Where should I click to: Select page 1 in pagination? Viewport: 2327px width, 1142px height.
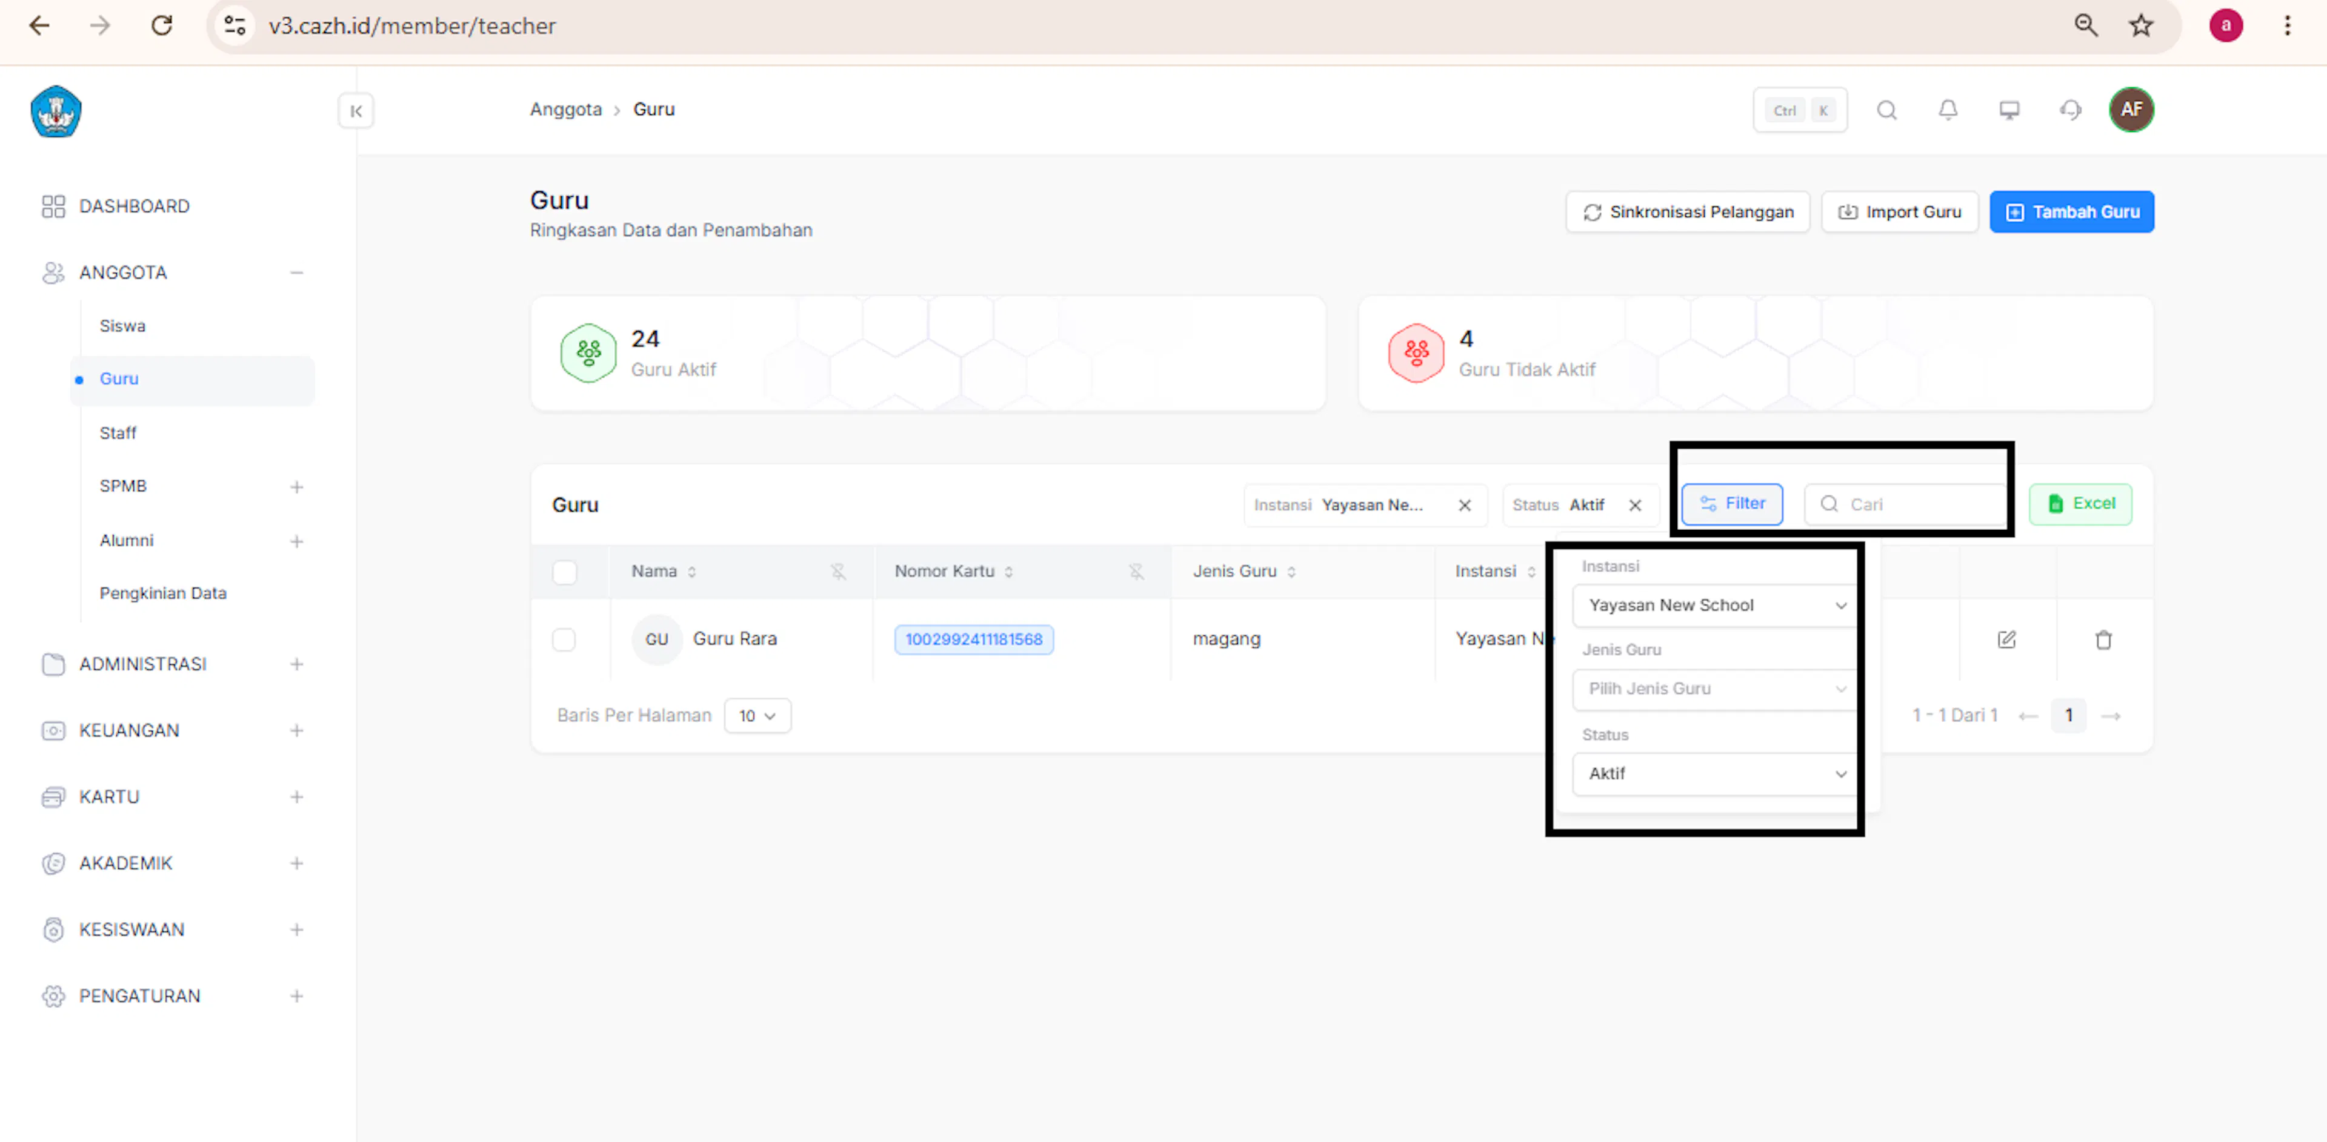tap(2069, 716)
